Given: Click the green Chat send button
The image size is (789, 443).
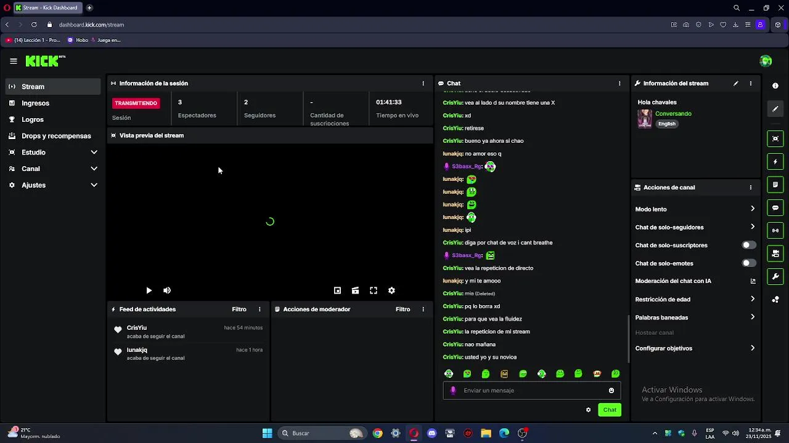Looking at the screenshot, I should click(x=610, y=410).
